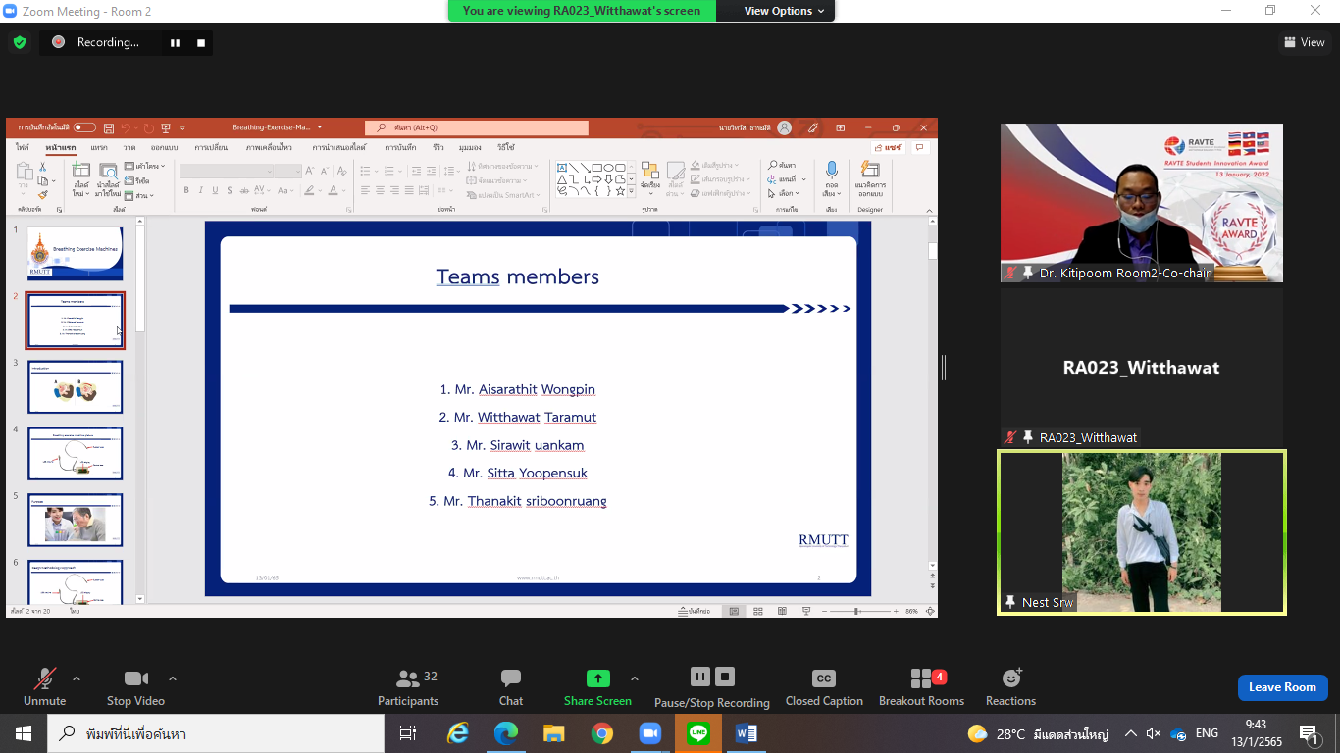Pause the recording in the toolbar
This screenshot has width=1340, height=753.
(699, 677)
